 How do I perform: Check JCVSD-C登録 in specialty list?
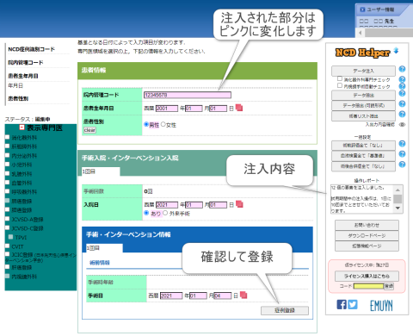pos(8,228)
